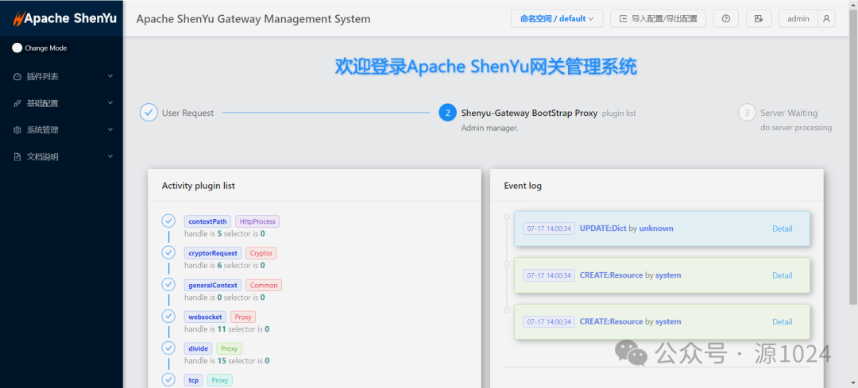Expand the 系统管理 chevron arrow

[110, 129]
